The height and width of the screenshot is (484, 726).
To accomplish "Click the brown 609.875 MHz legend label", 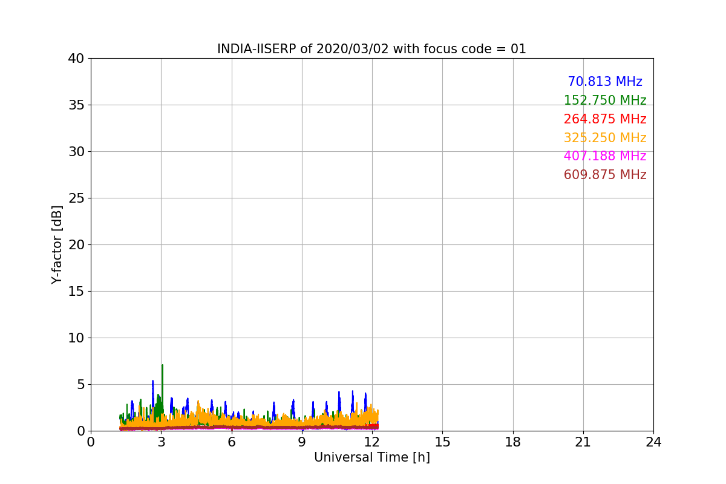I will click(604, 175).
